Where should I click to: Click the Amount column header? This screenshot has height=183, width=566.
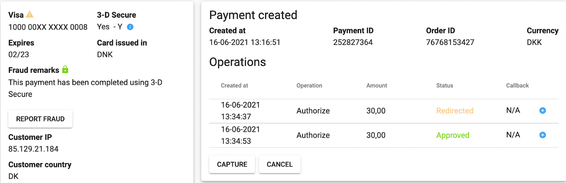pyautogui.click(x=377, y=85)
